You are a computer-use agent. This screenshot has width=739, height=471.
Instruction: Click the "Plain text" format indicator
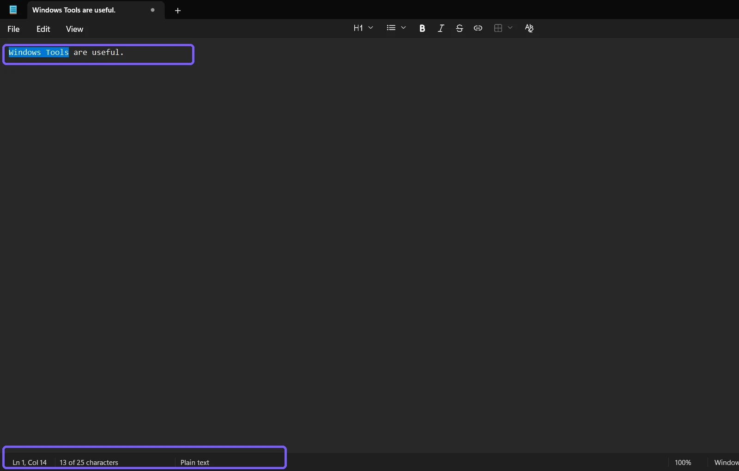coord(195,462)
